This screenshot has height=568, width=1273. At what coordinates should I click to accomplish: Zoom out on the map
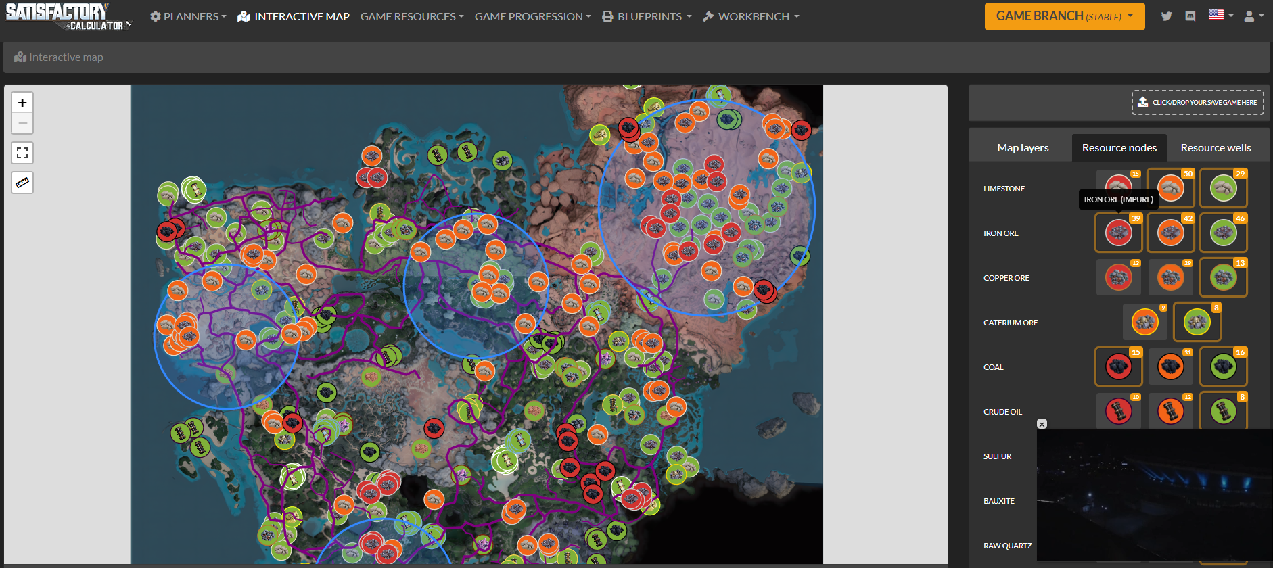click(22, 123)
